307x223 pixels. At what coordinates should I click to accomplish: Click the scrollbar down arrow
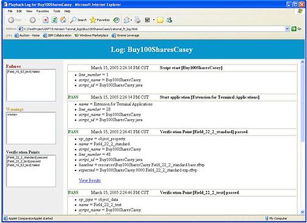303,212
